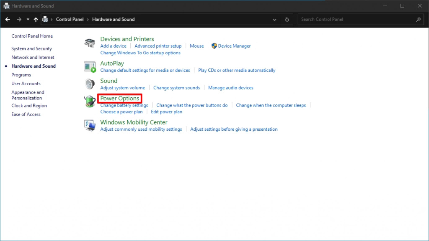Go to Network and Internet category
This screenshot has width=429, height=241.
tap(33, 58)
